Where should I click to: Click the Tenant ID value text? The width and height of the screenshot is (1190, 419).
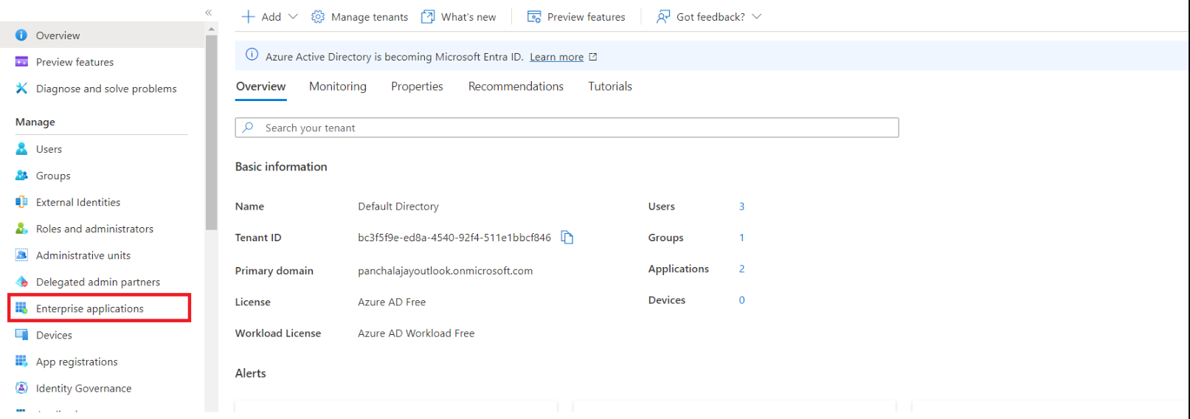coord(454,238)
